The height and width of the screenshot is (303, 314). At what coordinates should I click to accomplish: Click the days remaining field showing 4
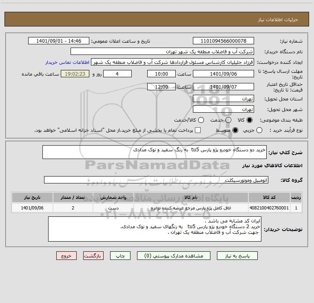click(117, 74)
